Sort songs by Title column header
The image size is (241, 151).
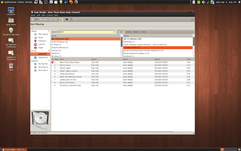[x=75, y=59]
